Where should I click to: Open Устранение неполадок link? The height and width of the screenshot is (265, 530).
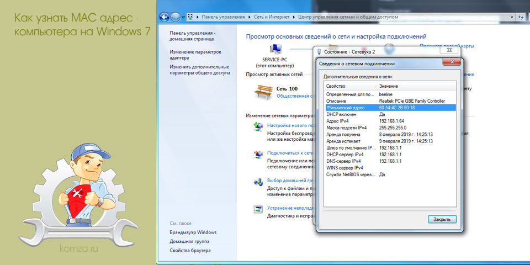point(291,208)
